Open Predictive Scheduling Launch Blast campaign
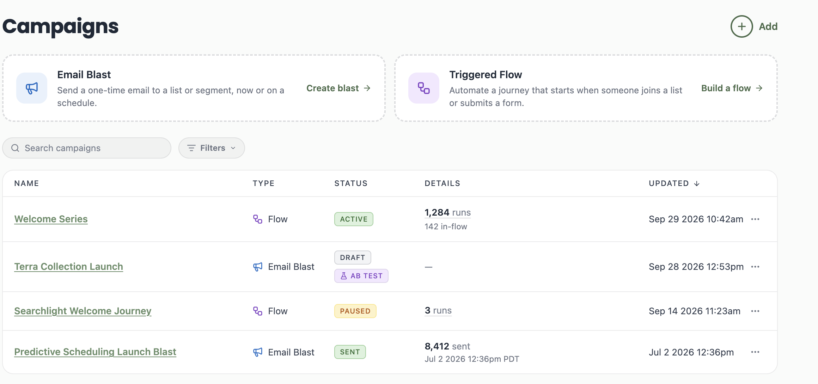This screenshot has width=818, height=384. point(95,352)
